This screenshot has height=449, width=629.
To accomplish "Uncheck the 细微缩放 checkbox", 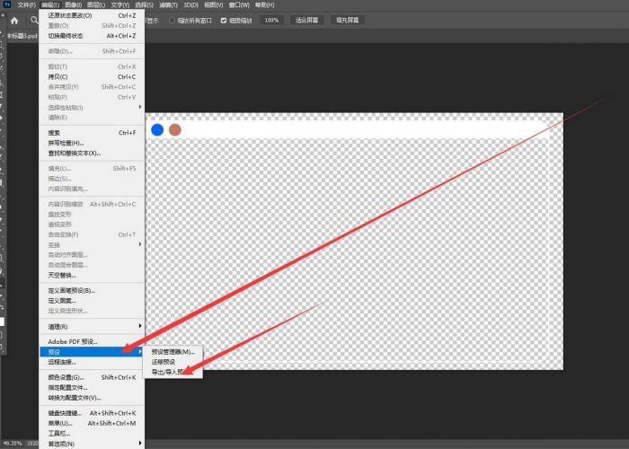I will tap(225, 20).
